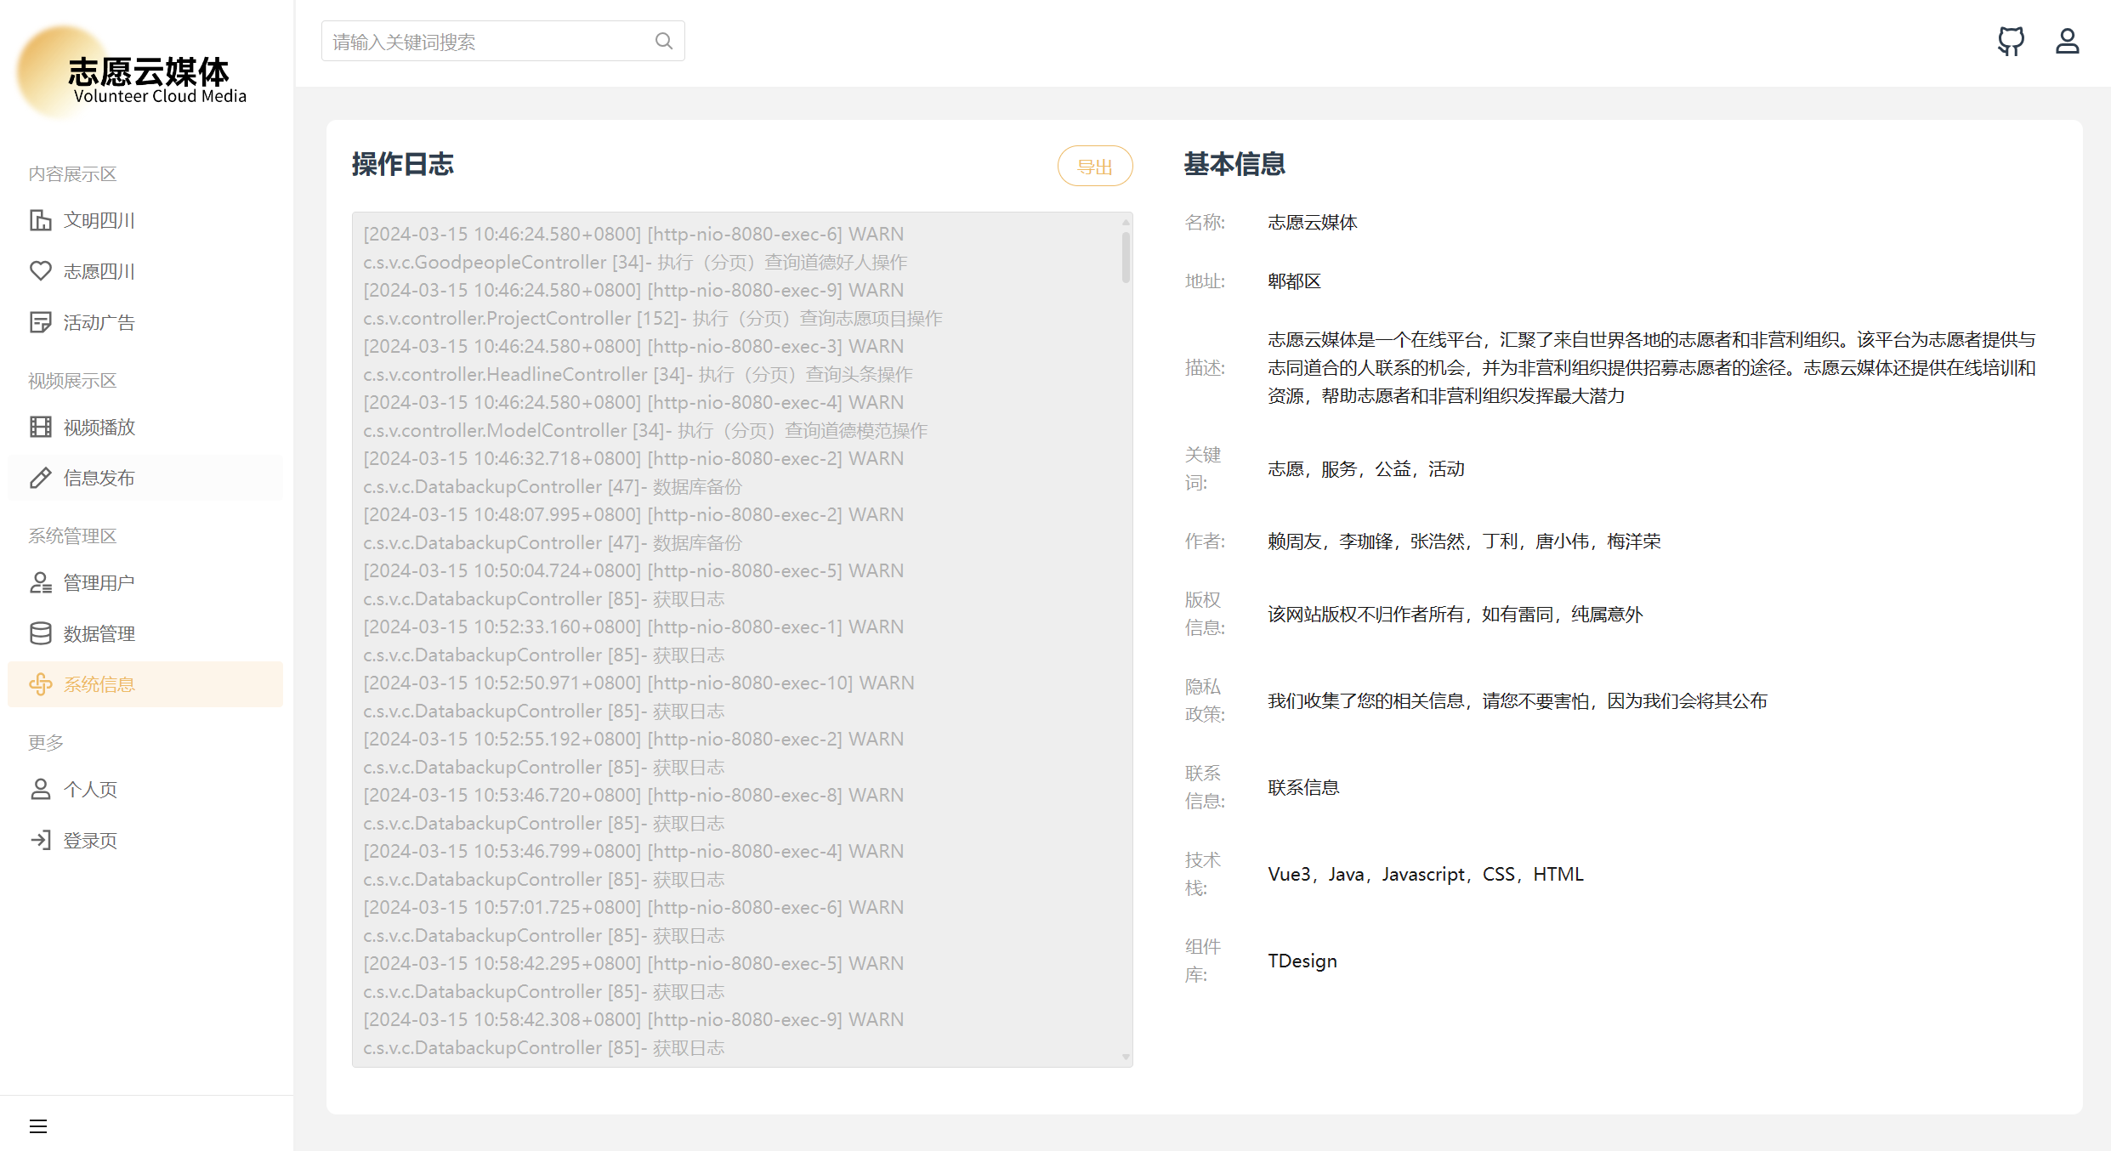This screenshot has width=2111, height=1151.
Task: Select the 系统信息 menu item
Action: click(x=99, y=684)
